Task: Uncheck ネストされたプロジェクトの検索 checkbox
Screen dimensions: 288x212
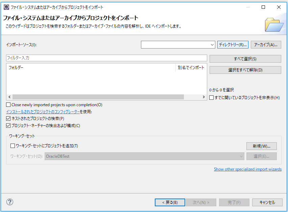Action: pyautogui.click(x=8, y=118)
